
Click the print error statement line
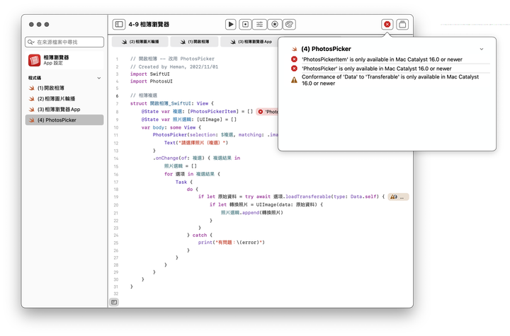coord(231,243)
